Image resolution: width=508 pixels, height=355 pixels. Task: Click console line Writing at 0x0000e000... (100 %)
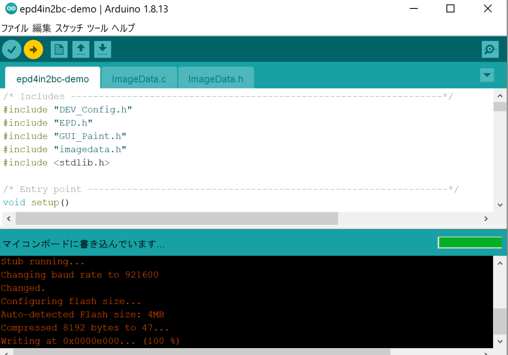point(91,341)
